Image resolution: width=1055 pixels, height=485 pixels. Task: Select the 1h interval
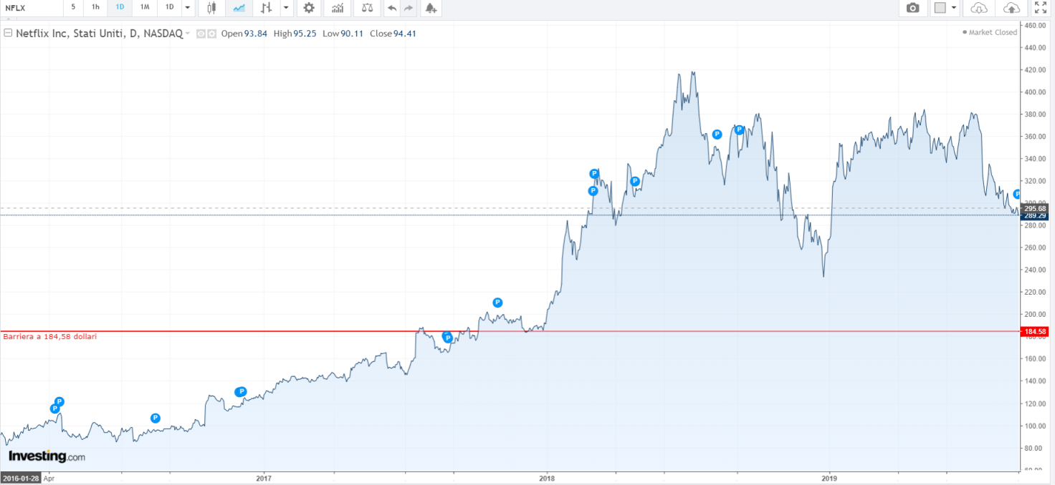coord(95,7)
